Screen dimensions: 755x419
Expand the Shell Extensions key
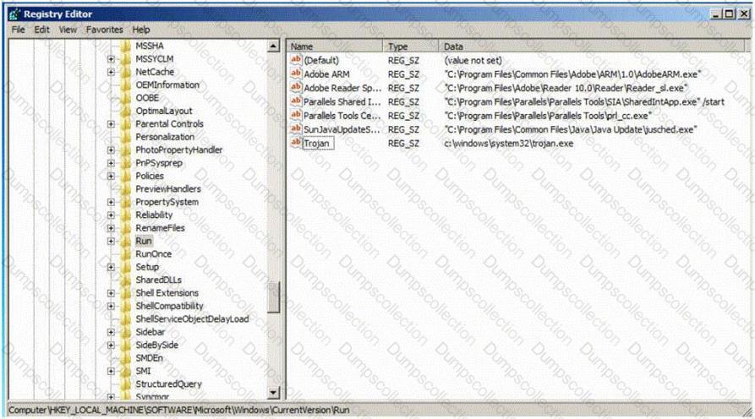tap(112, 293)
